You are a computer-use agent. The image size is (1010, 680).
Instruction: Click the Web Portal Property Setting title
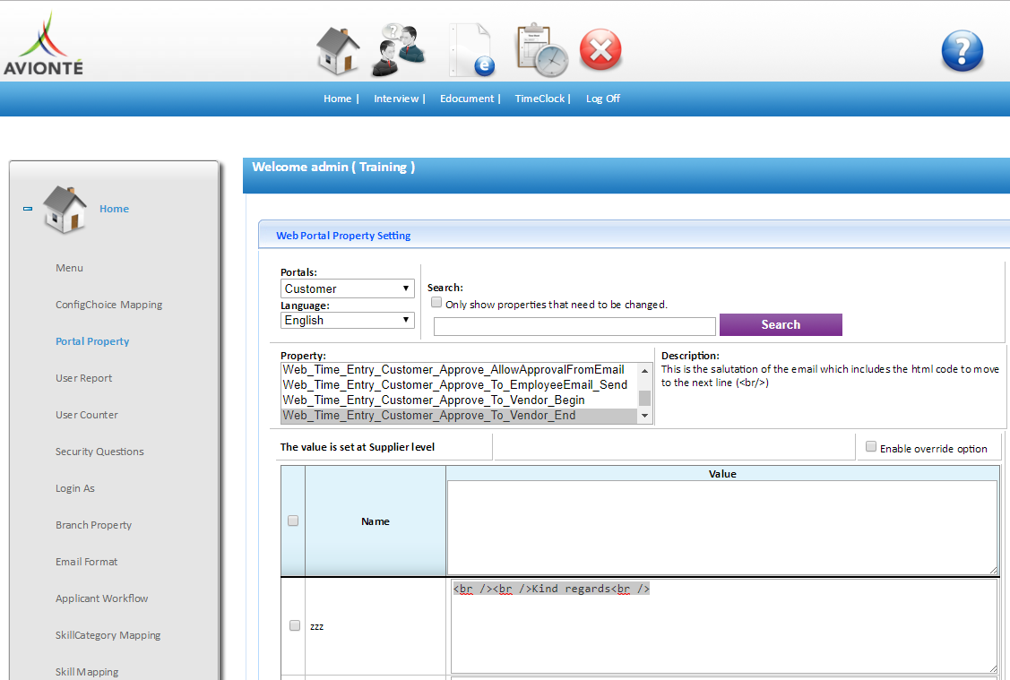[x=343, y=236]
